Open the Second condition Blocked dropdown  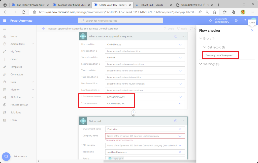pyautogui.click(x=180, y=58)
